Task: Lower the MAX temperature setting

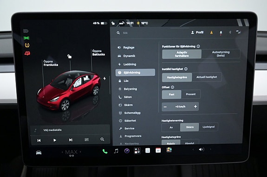Action: [x=62, y=152]
